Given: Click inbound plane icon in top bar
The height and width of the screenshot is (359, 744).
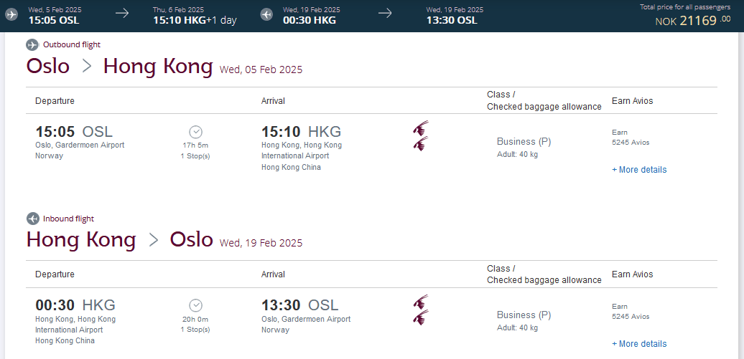Looking at the screenshot, I should [266, 14].
